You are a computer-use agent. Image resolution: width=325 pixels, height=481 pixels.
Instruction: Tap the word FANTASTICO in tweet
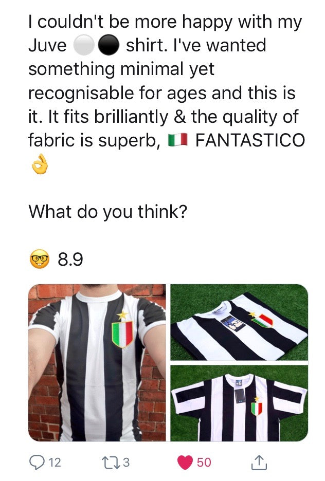[250, 140]
